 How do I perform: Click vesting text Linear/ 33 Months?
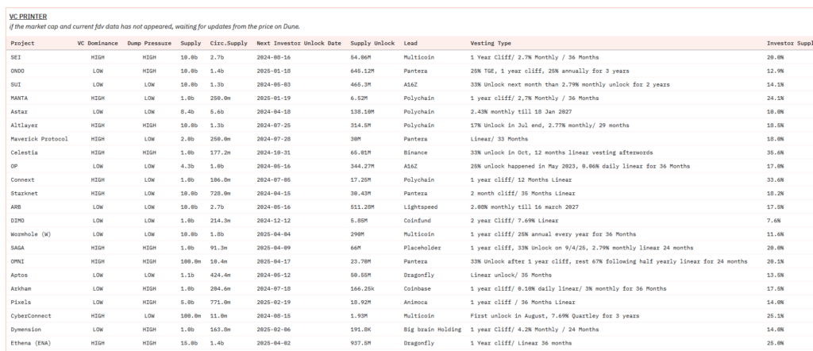[x=499, y=139]
